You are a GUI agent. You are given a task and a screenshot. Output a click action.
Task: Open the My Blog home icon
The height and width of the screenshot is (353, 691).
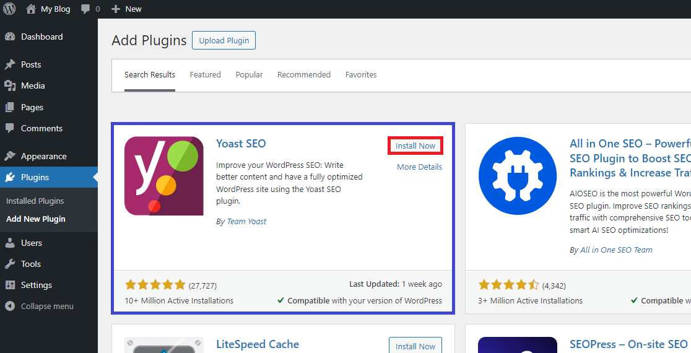tap(31, 9)
